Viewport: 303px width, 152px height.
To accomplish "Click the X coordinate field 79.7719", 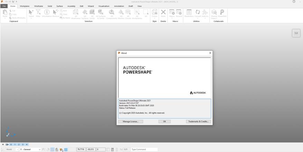I will 81,149.
